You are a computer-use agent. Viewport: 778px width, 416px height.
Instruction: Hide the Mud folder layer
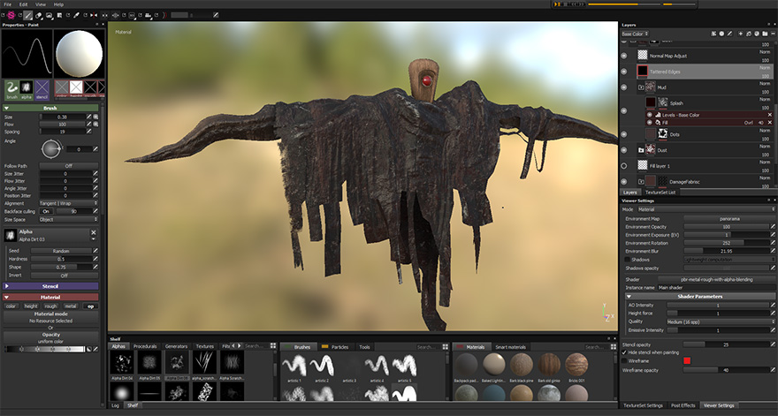point(624,87)
